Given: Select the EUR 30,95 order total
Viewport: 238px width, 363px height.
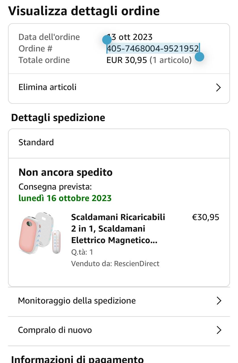Looking at the screenshot, I should (x=127, y=60).
